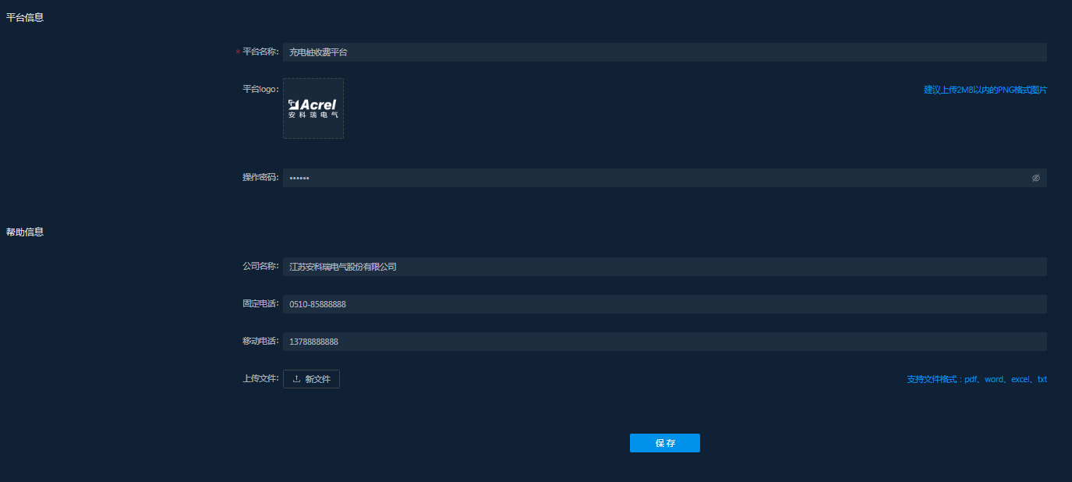
Task: Click the supported file formats hint text
Action: (x=976, y=380)
